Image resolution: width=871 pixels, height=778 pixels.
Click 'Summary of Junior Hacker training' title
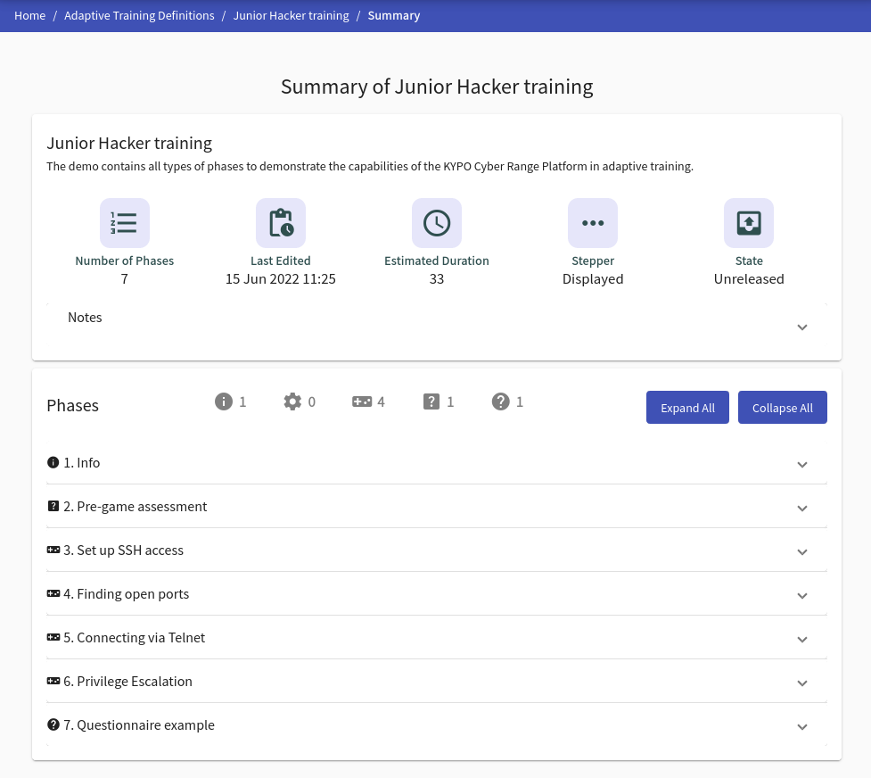coord(437,87)
